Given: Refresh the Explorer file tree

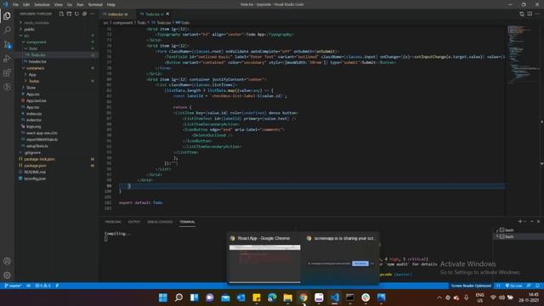Looking at the screenshot, I should pos(76,14).
